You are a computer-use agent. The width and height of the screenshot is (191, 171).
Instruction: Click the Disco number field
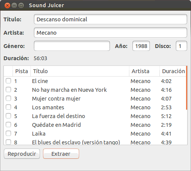[x=181, y=46]
